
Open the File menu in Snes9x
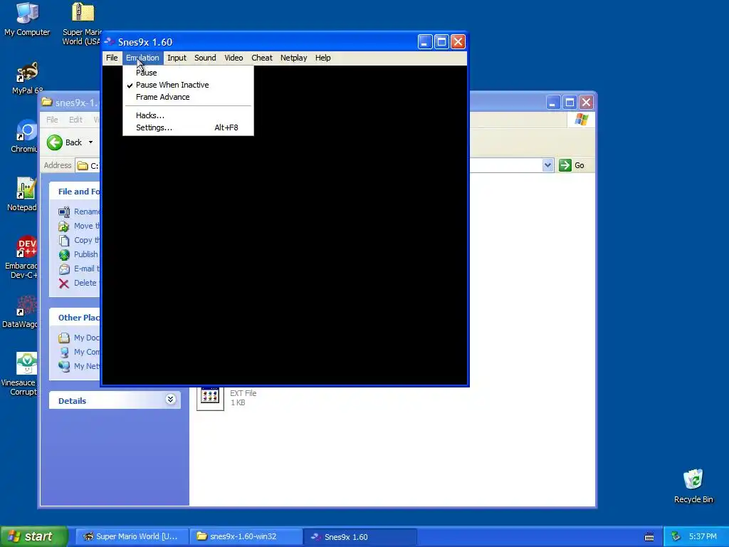pos(112,58)
